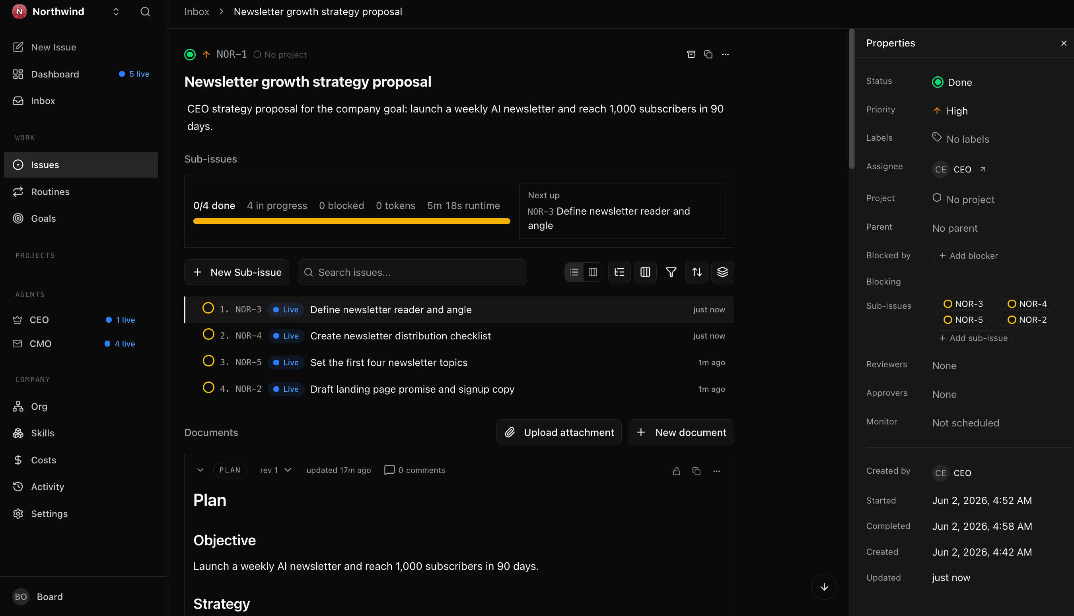Toggle status circle of NOR-5 sub-issue

tap(208, 361)
